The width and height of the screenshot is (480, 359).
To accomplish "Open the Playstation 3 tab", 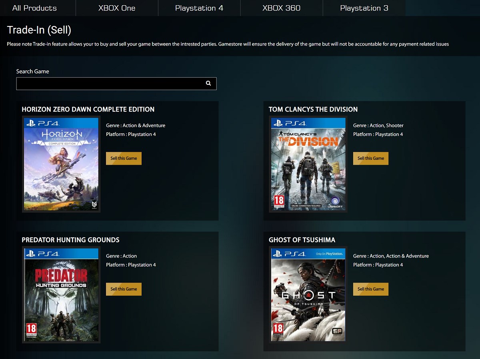I will [363, 8].
